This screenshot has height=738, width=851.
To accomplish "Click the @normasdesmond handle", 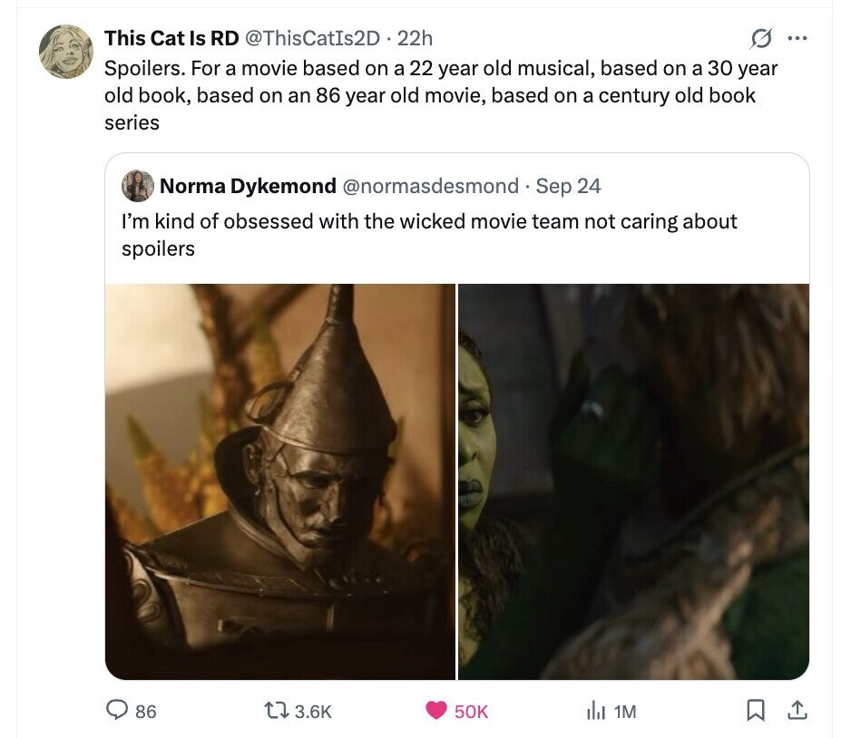I will click(x=428, y=186).
